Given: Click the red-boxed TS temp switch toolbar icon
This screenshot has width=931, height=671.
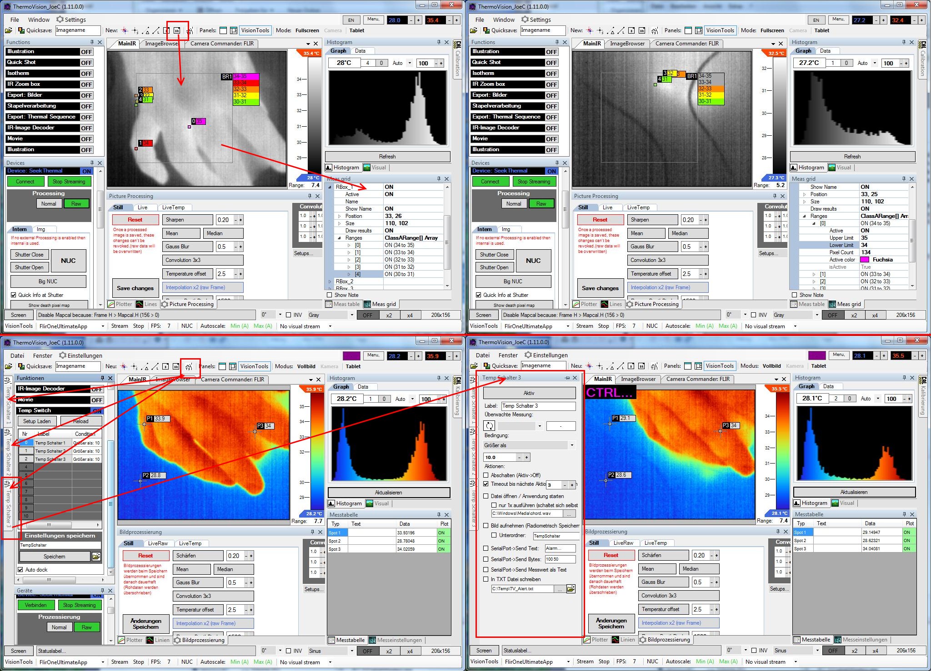Looking at the screenshot, I should click(x=189, y=367).
